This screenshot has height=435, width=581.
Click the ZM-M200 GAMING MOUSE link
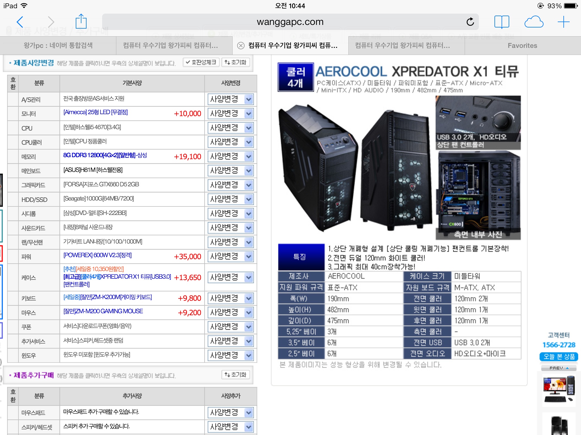point(103,311)
